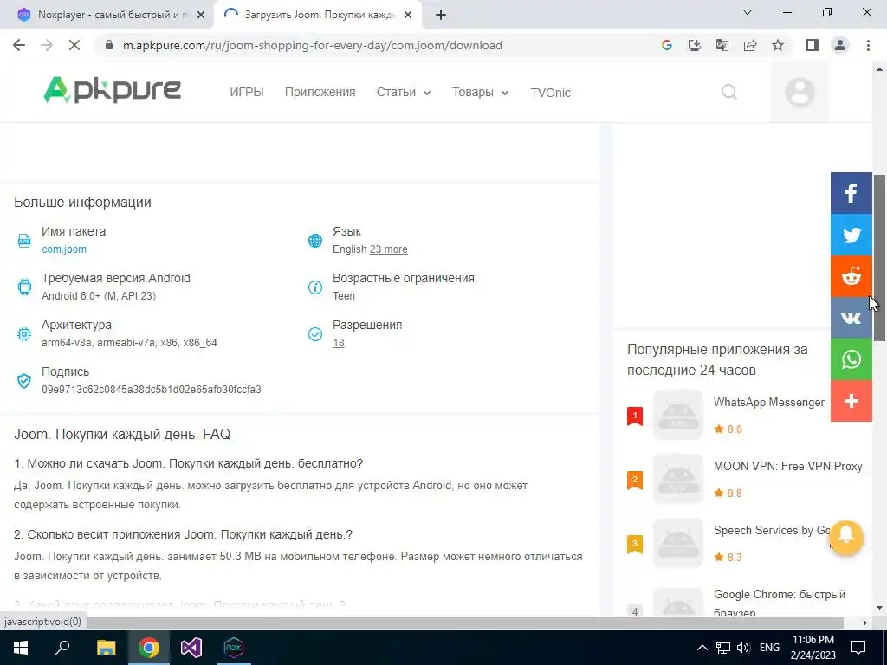Share this page from address bar

(750, 45)
